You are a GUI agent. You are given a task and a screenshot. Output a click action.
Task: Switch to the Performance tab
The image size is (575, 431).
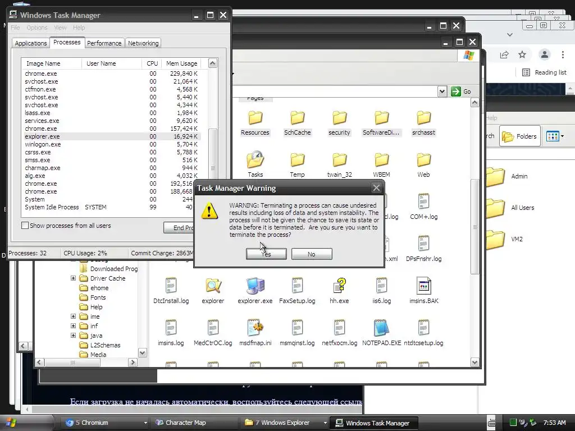104,43
